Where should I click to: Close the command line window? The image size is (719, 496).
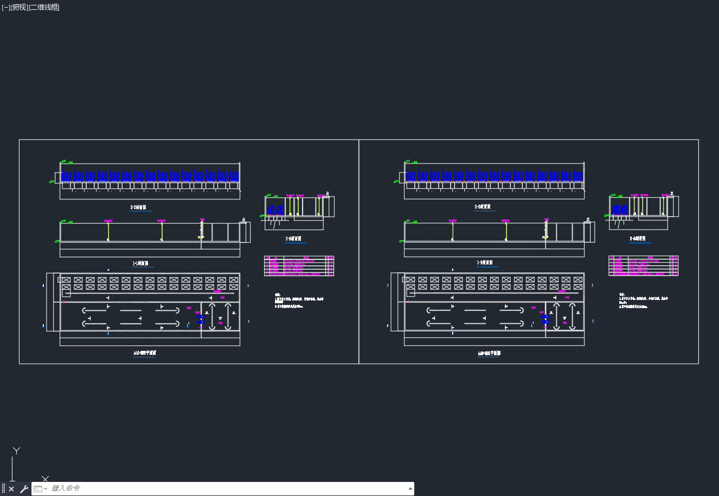[x=11, y=489]
